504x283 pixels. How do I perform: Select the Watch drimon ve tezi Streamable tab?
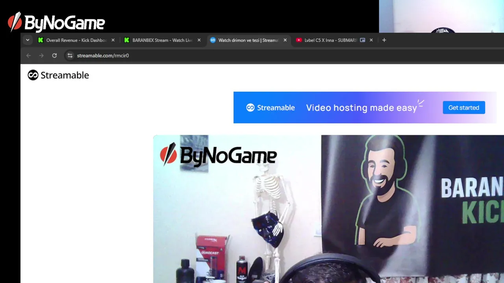[249, 40]
